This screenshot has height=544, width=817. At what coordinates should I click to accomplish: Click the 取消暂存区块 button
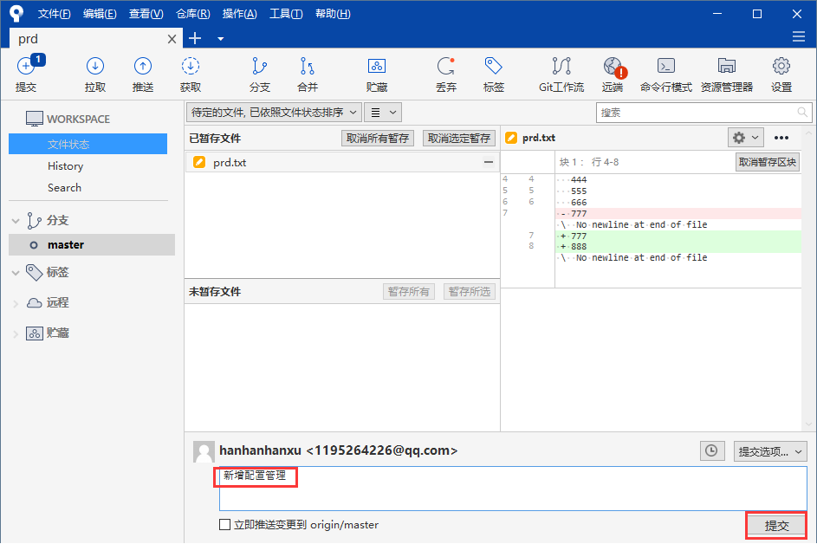(x=767, y=162)
